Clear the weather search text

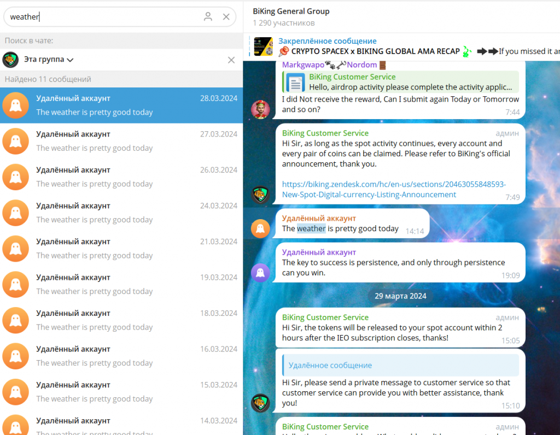(226, 17)
